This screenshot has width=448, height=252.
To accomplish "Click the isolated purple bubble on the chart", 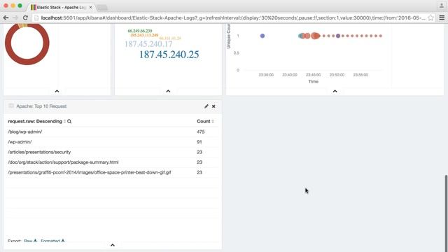I will click(x=262, y=36).
